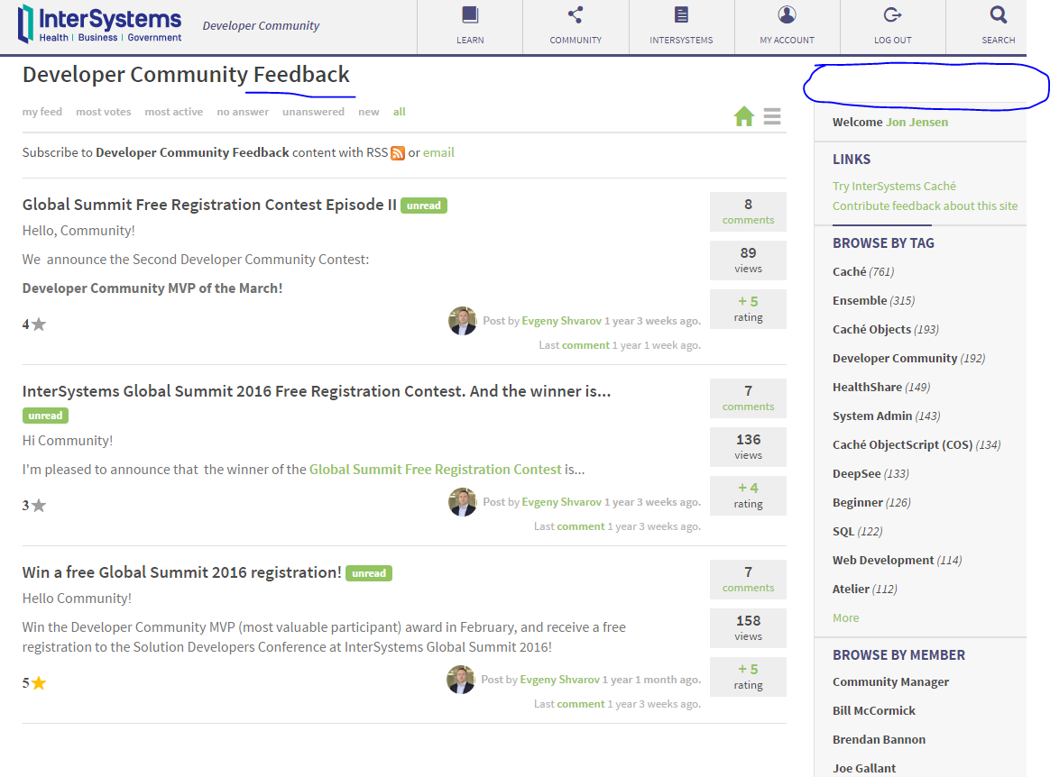Image resolution: width=1050 pixels, height=777 pixels.
Task: Click 'Contribute feedback about this site' link
Action: [x=925, y=206]
